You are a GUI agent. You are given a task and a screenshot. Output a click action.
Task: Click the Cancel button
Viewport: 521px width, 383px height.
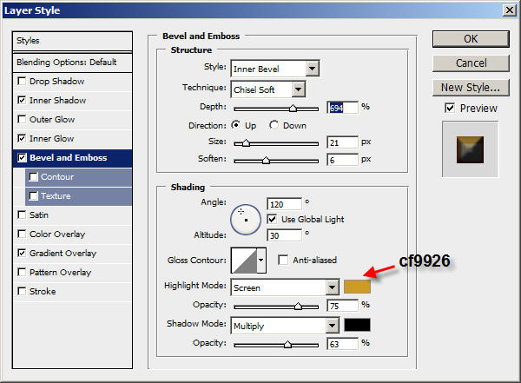coord(471,63)
